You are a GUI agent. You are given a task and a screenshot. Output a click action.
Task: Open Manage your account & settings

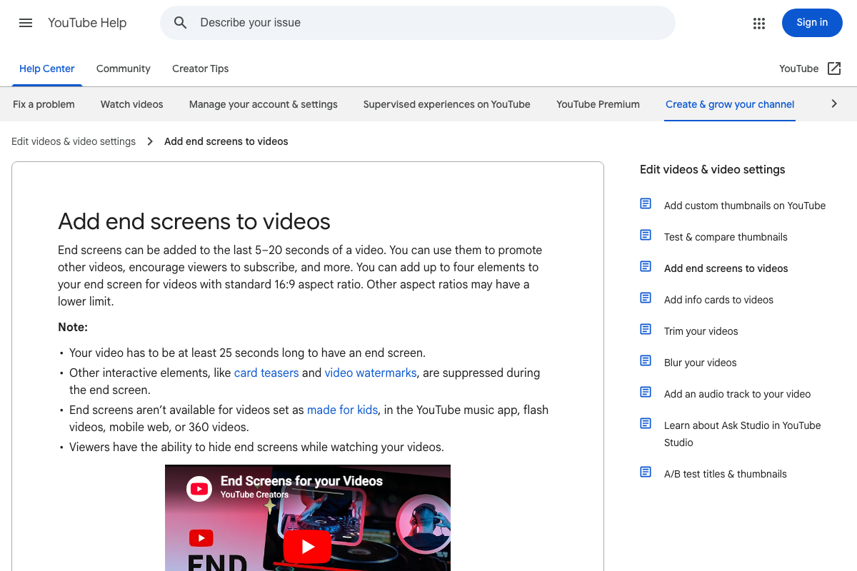tap(264, 104)
